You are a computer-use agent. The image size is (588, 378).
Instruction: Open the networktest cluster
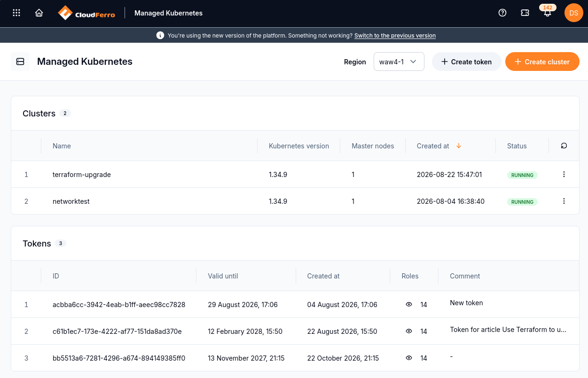[x=71, y=201]
